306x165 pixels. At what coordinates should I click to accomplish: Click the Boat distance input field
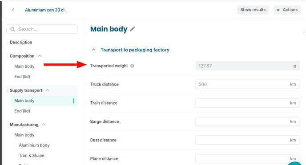(247, 140)
